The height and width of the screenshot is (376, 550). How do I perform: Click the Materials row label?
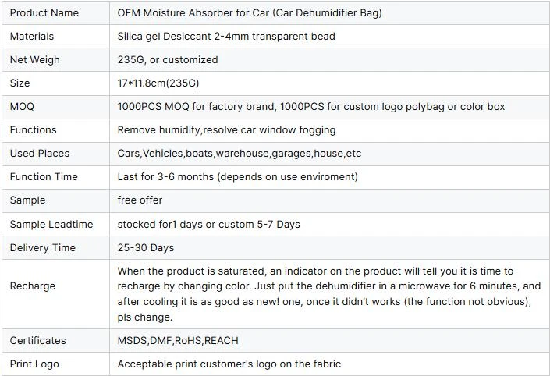click(x=32, y=37)
